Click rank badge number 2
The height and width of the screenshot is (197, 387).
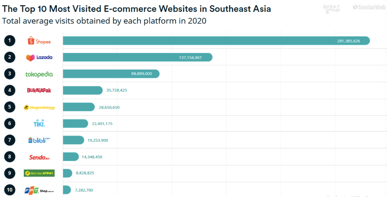[x=10, y=57]
